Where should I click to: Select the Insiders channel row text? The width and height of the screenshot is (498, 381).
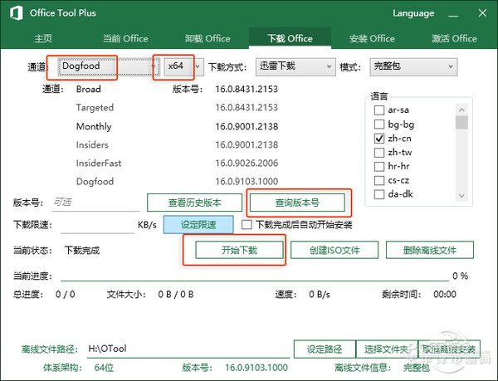click(92, 144)
